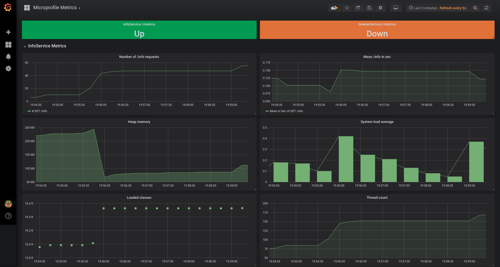Image resolution: width=500 pixels, height=267 pixels.
Task: Click 'Mean in Sec' legend color line
Action: [x=267, y=111]
